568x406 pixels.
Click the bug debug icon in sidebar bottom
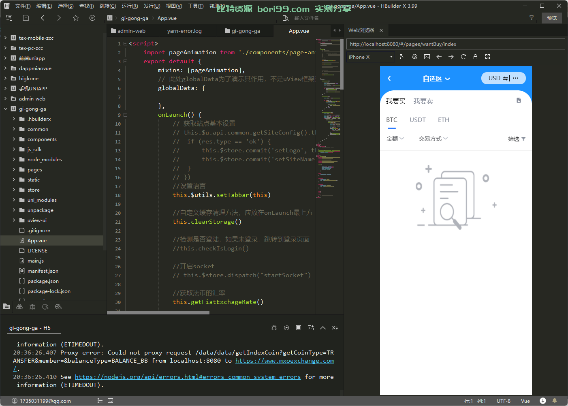(32, 307)
